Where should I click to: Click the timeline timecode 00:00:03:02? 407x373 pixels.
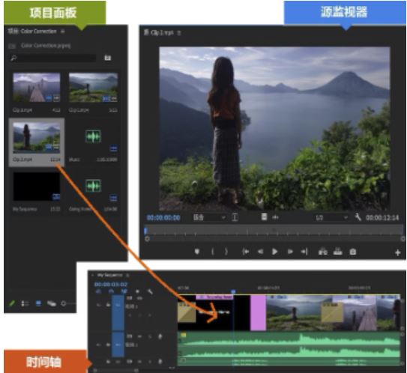[x=111, y=285]
